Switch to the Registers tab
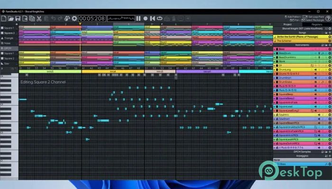The height and width of the screenshot is (189, 332). (x=317, y=25)
